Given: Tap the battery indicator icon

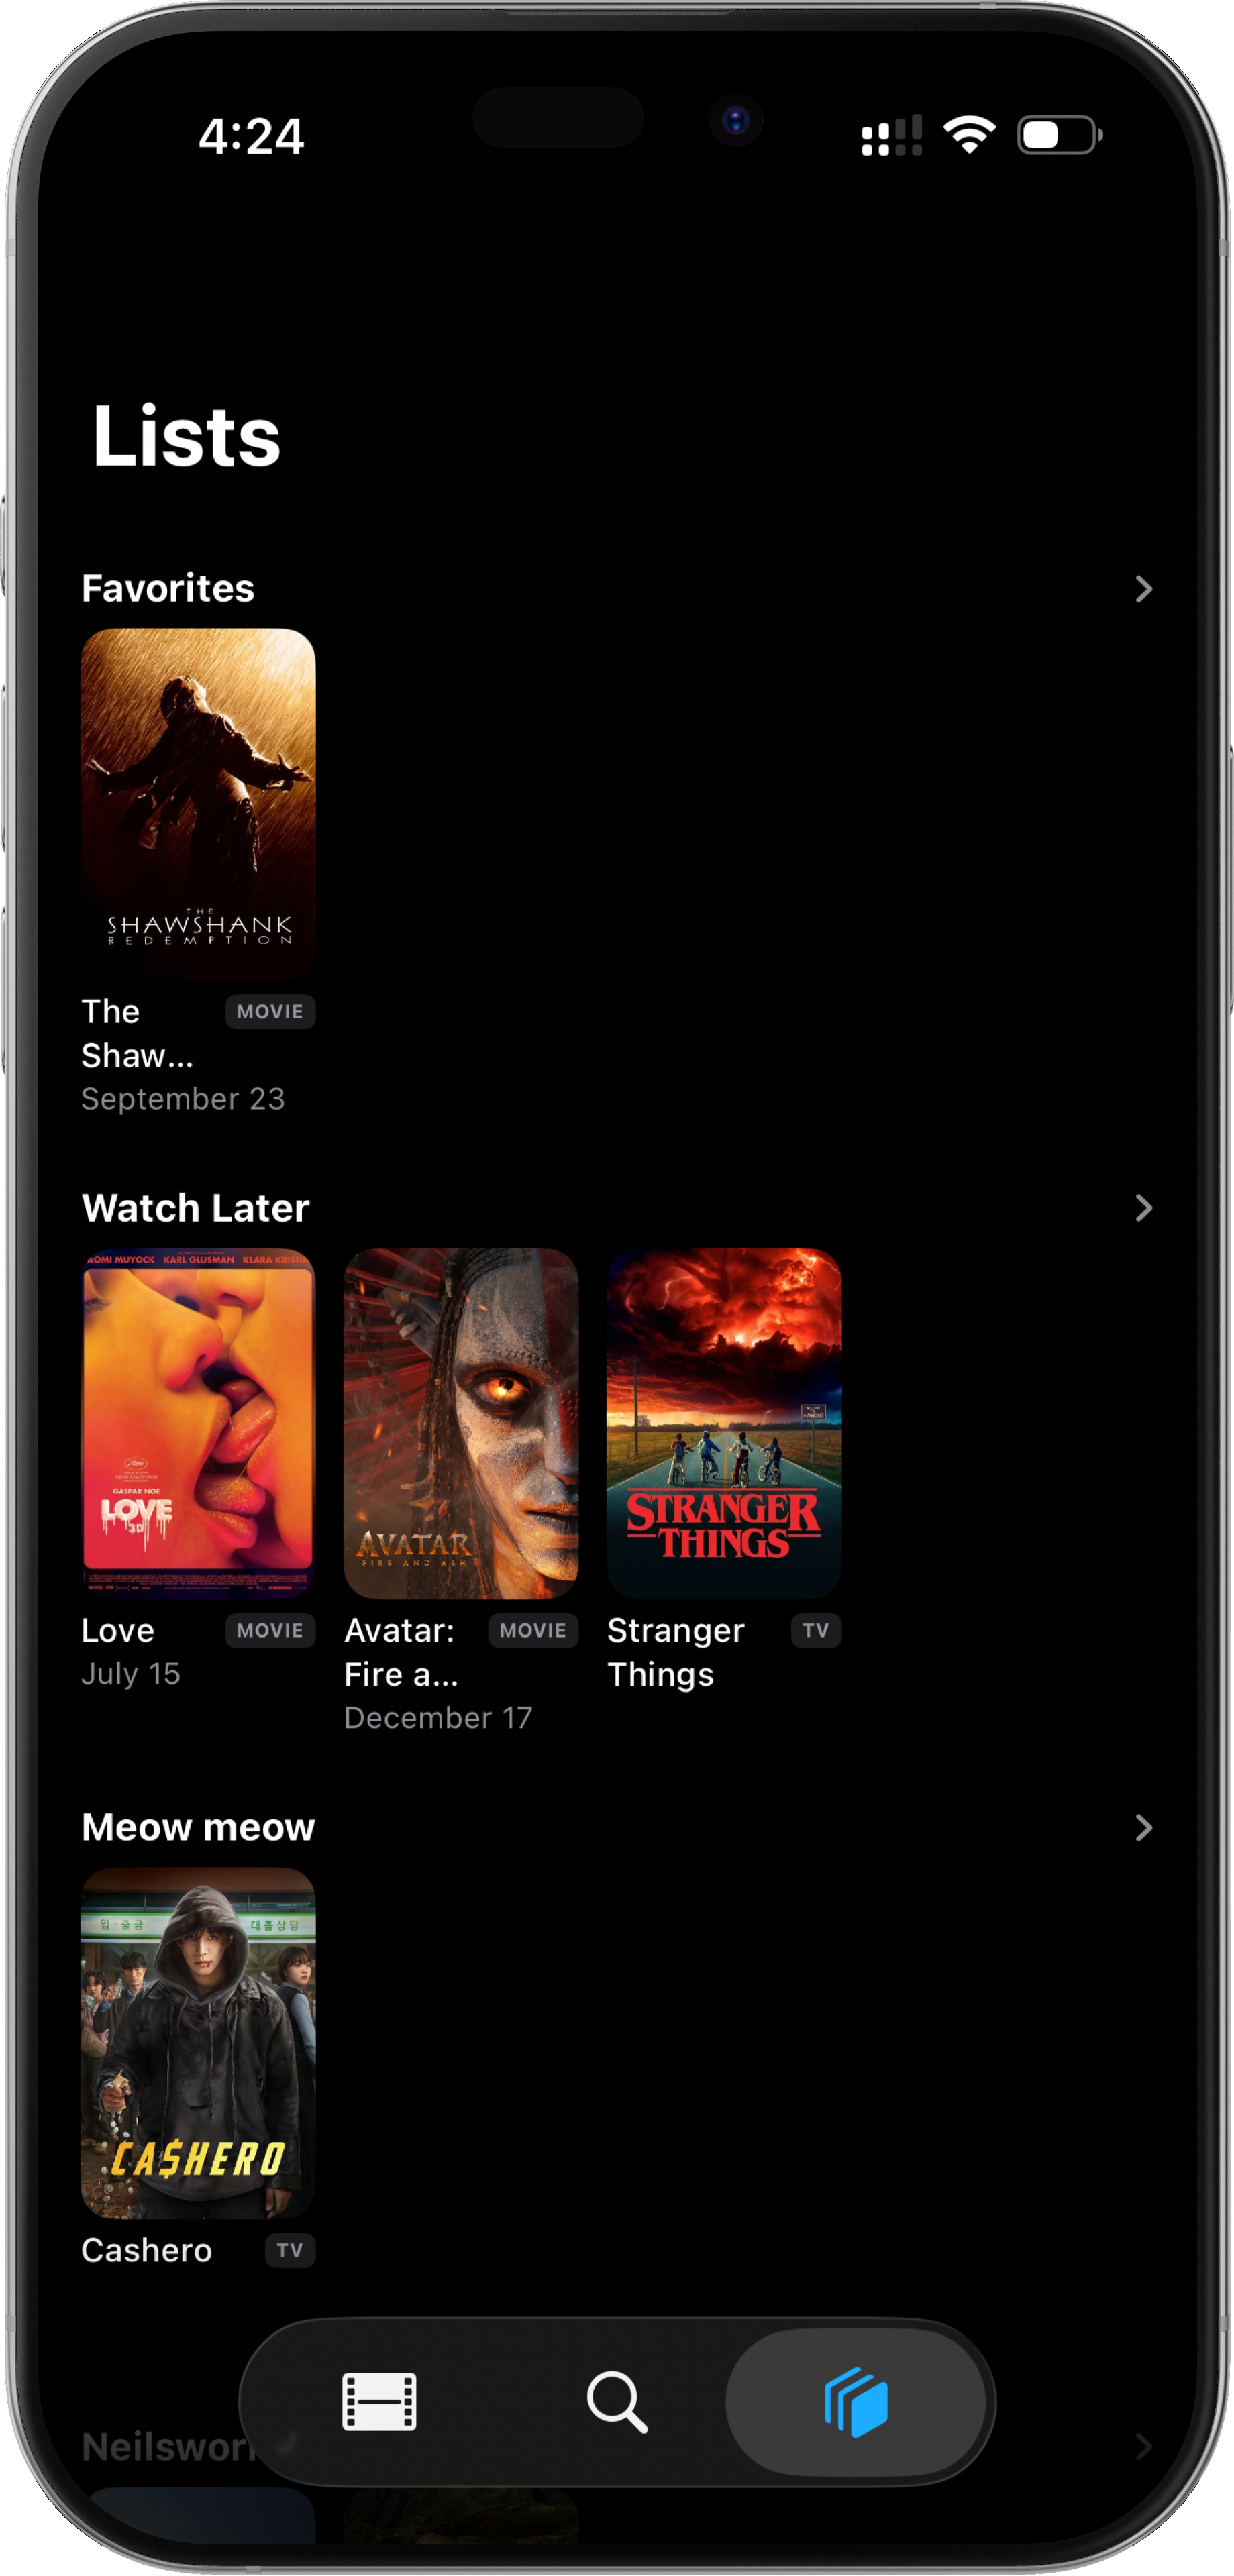Looking at the screenshot, I should 1059,135.
